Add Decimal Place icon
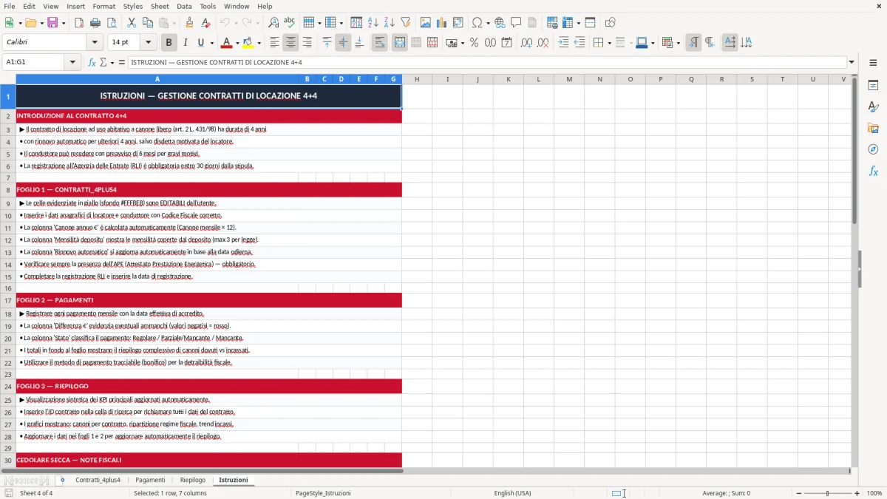 coord(526,43)
